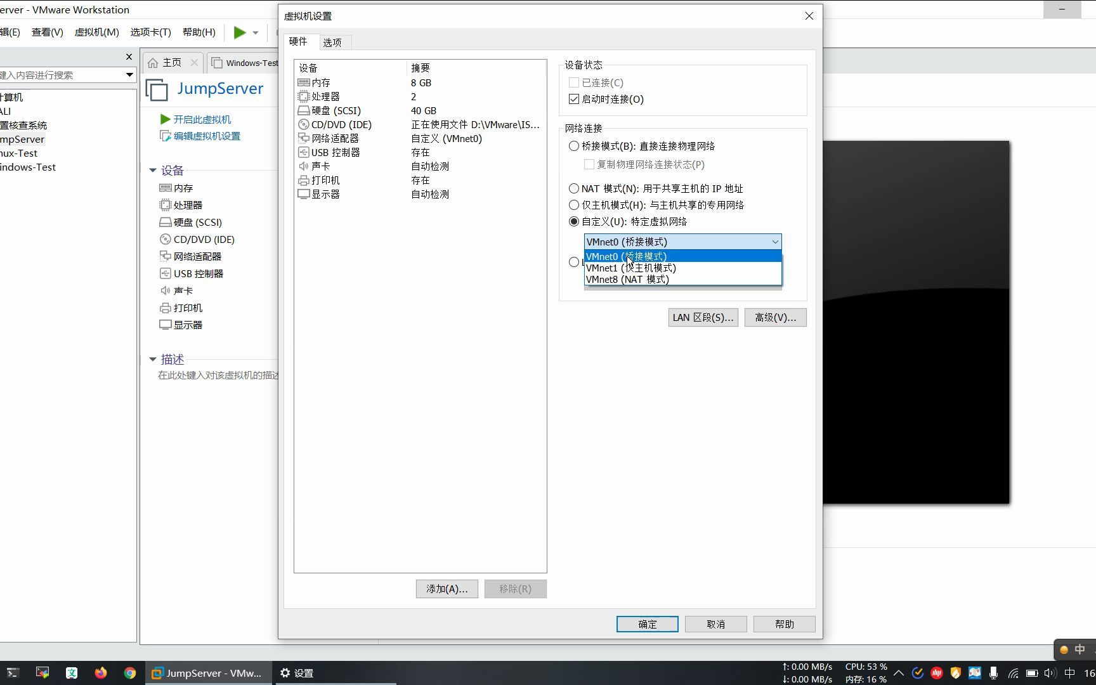Select NAT 模式(N) radio button

point(574,188)
